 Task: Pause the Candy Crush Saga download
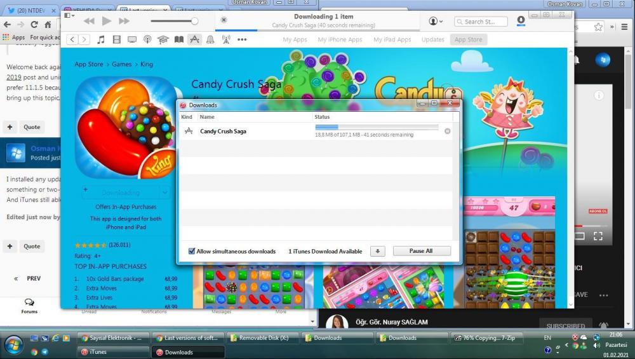pyautogui.click(x=448, y=131)
